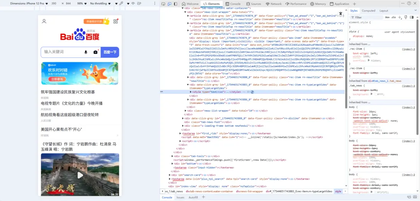The width and height of the screenshot is (420, 201).
Task: Click the 百度一下 search button
Action: click(110, 52)
